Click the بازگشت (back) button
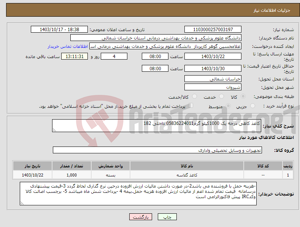 [141, 217]
